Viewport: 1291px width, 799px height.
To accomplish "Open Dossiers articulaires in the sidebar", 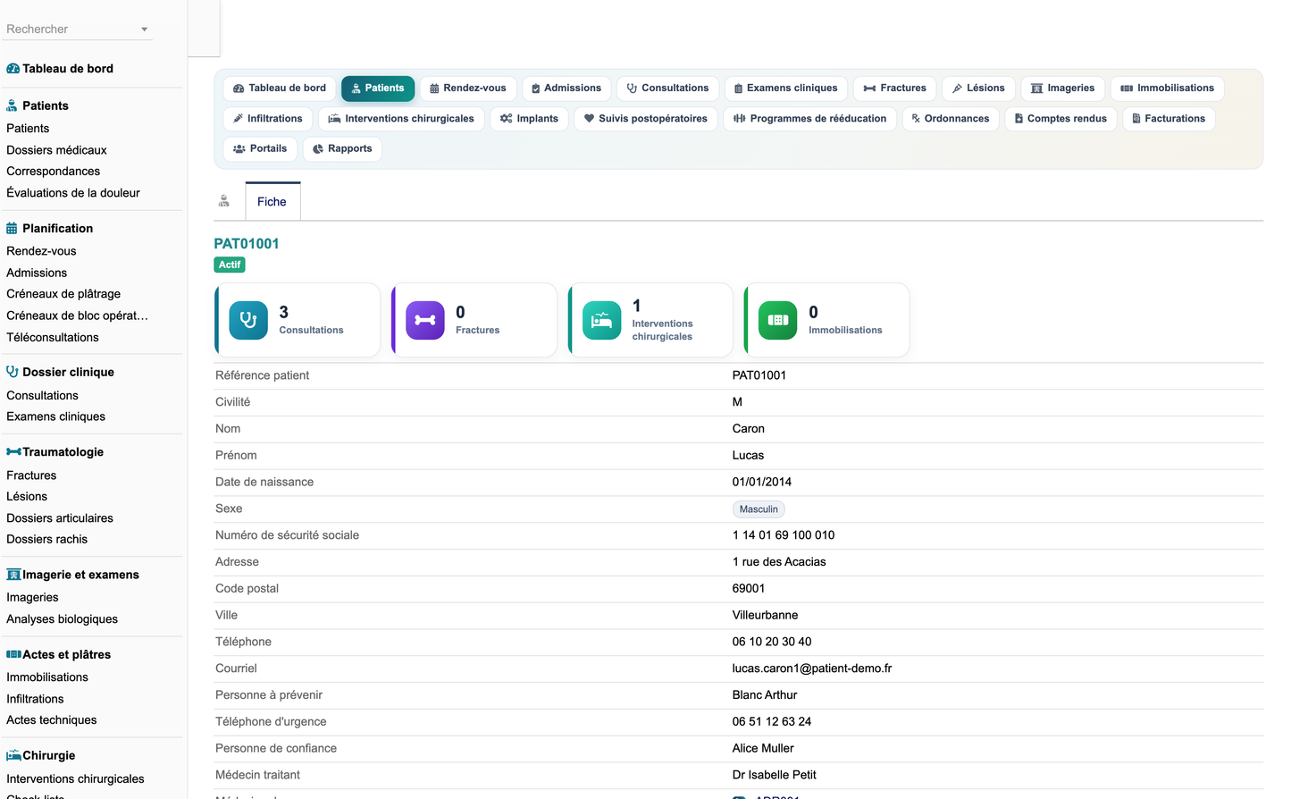I will point(60,518).
